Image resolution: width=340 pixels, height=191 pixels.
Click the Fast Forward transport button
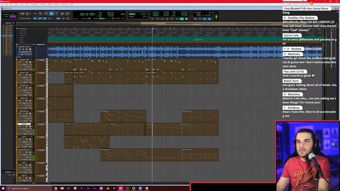coord(167,19)
